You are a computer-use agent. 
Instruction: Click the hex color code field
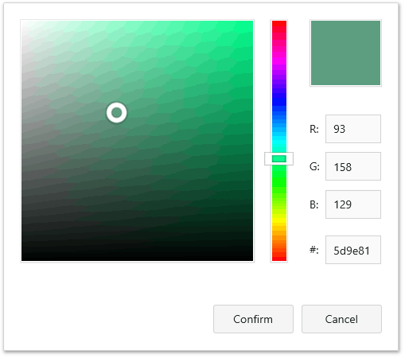point(353,250)
